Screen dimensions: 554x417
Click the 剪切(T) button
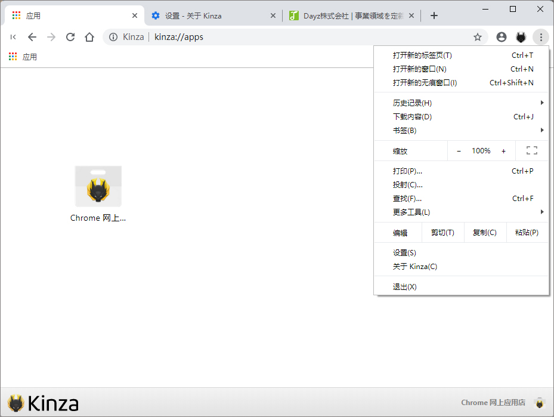[442, 233]
